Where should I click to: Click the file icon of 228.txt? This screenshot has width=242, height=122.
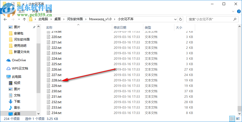[48, 80]
